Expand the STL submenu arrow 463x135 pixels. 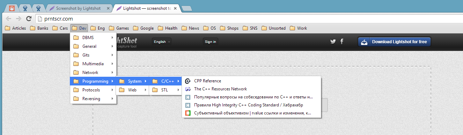pyautogui.click(x=178, y=90)
